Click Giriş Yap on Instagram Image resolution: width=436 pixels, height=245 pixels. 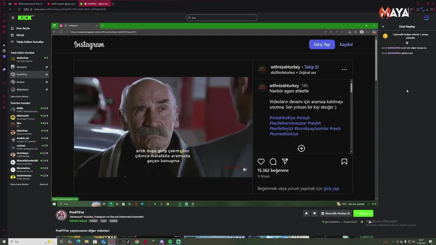(322, 45)
